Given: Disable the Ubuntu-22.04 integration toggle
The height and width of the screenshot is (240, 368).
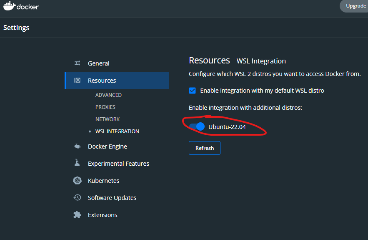Looking at the screenshot, I should click(197, 126).
